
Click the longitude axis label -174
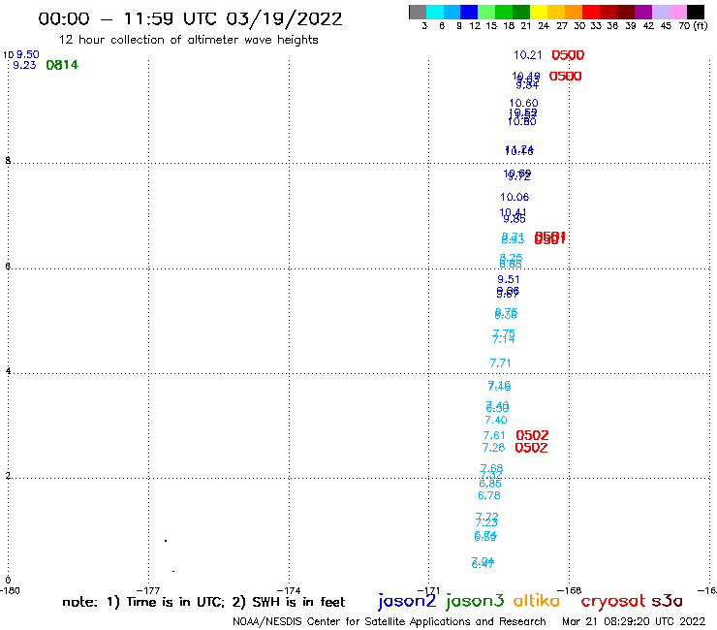[289, 590]
